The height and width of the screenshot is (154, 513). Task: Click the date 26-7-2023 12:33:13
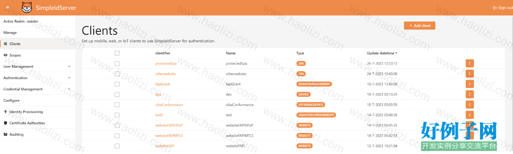(382, 63)
